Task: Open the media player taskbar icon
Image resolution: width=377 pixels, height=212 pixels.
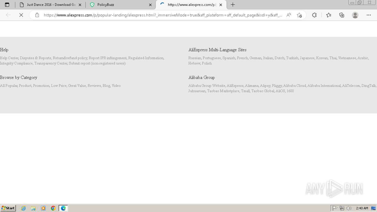Action: tap(43, 208)
